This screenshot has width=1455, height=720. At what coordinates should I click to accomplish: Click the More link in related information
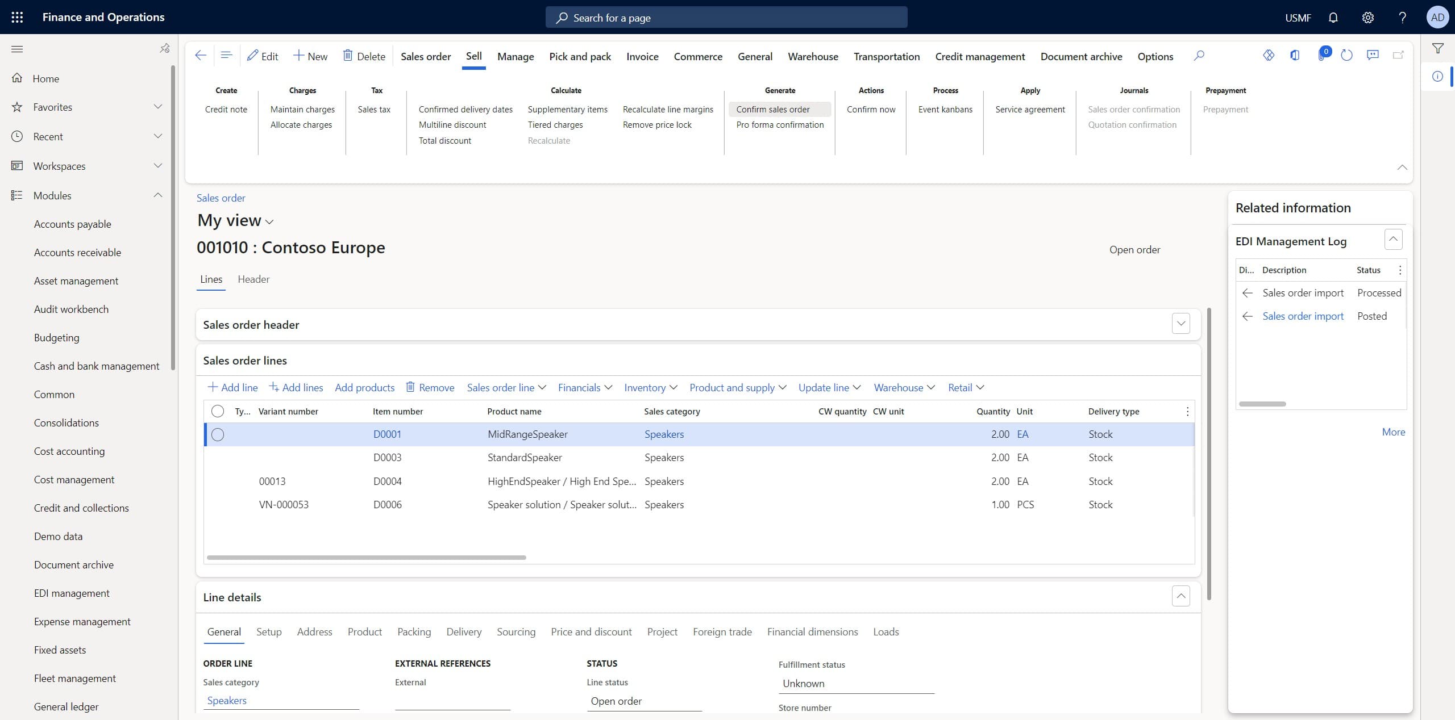(x=1394, y=432)
